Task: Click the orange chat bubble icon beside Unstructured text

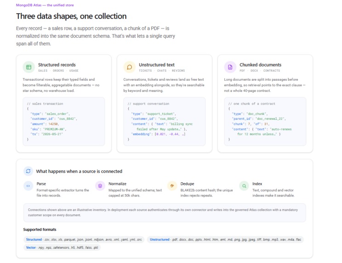Action: [x=130, y=67]
